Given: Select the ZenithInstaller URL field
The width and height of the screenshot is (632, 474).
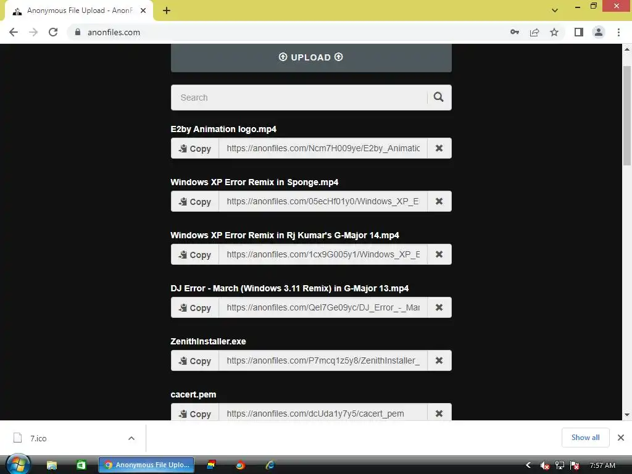Looking at the screenshot, I should pyautogui.click(x=323, y=360).
